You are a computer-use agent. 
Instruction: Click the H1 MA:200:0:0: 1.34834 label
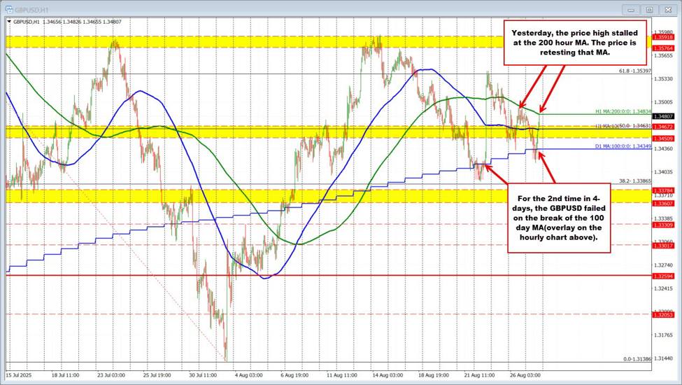tap(623, 112)
